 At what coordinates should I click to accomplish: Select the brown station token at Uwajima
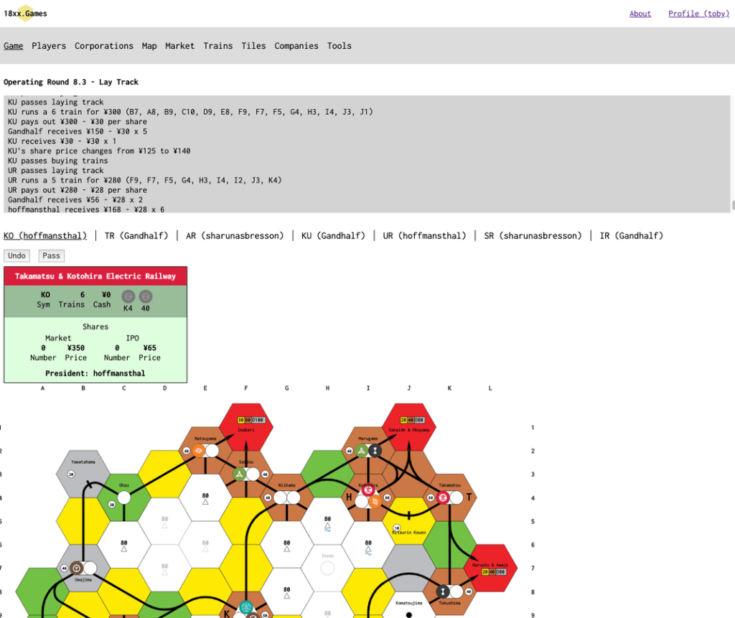coord(75,568)
